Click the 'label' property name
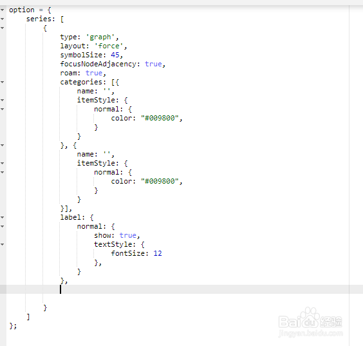 pyautogui.click(x=71, y=217)
